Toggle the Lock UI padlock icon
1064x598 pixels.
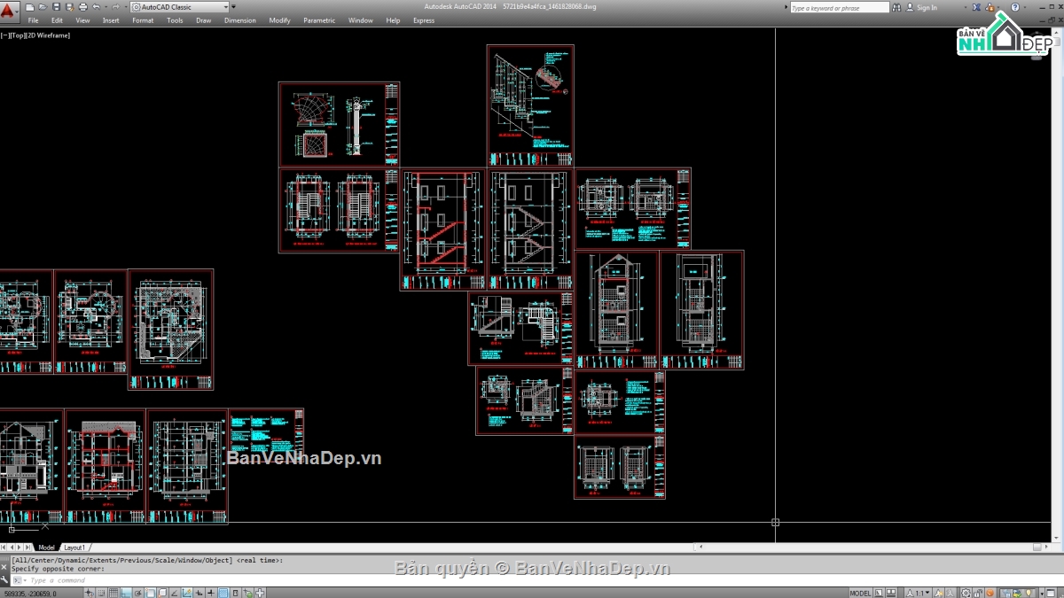(977, 592)
